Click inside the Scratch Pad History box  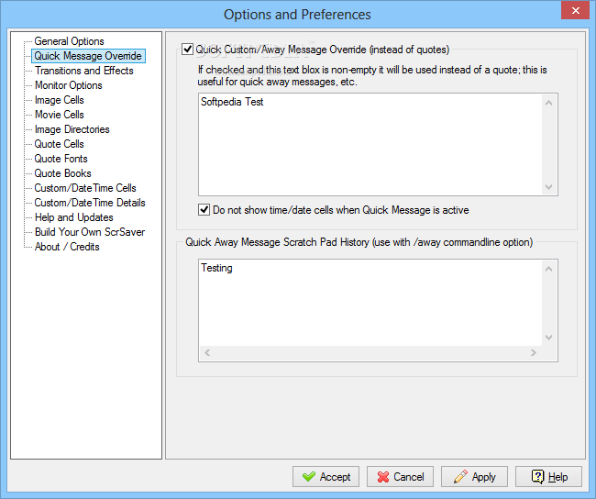click(x=370, y=303)
